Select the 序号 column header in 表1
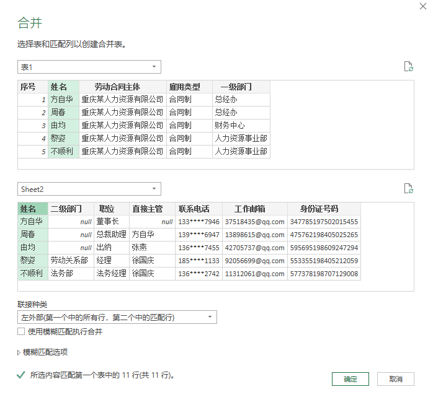The width and height of the screenshot is (433, 405). [33, 87]
